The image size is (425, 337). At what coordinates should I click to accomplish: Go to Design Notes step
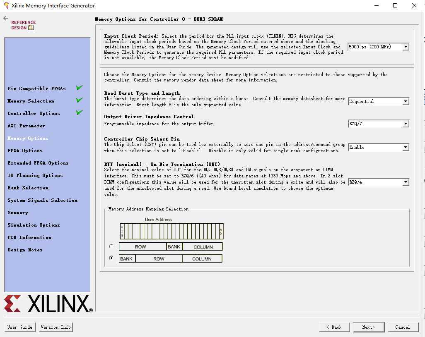[25, 250]
